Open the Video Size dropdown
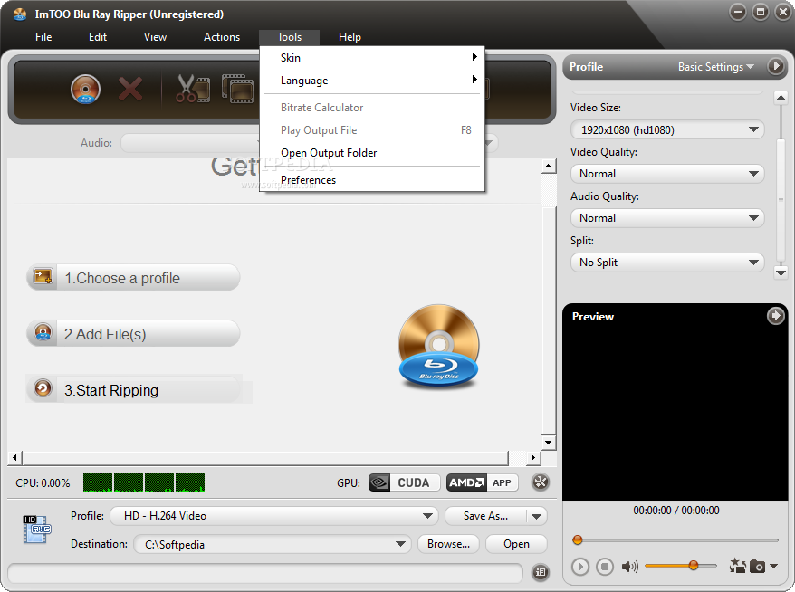The height and width of the screenshot is (592, 795). (x=667, y=129)
